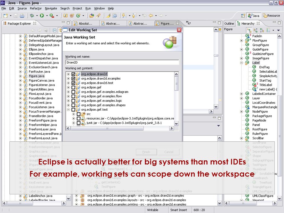
Task: Show hidden editors list »67
Action: [188, 23]
